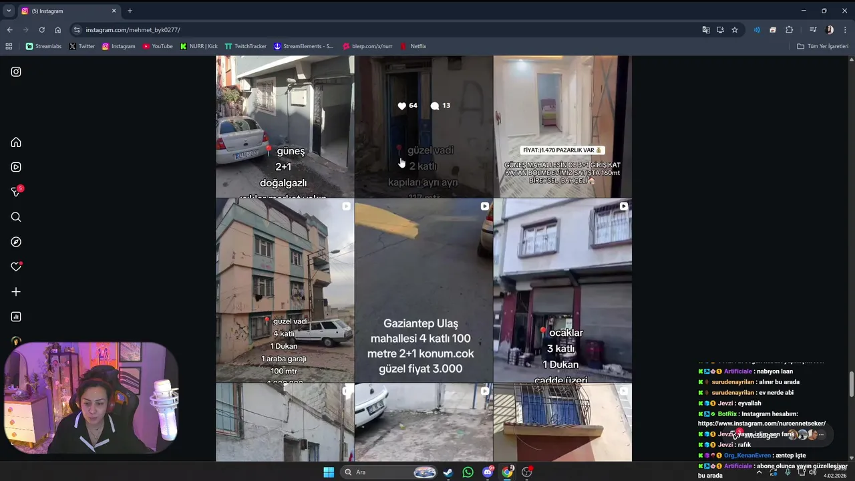The width and height of the screenshot is (855, 481).
Task: Open the Instagram search panel
Action: (x=16, y=217)
